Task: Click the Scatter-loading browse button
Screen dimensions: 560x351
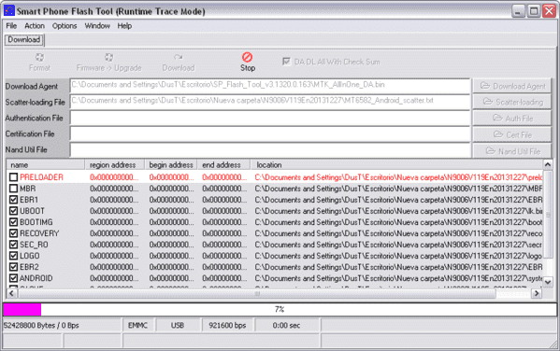Action: point(512,102)
